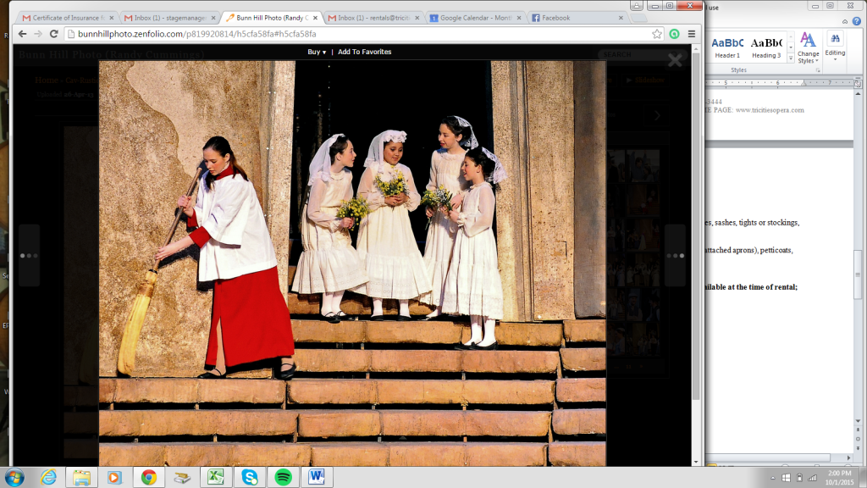867x488 pixels.
Task: Click the address bar URL field
Action: tap(339, 34)
